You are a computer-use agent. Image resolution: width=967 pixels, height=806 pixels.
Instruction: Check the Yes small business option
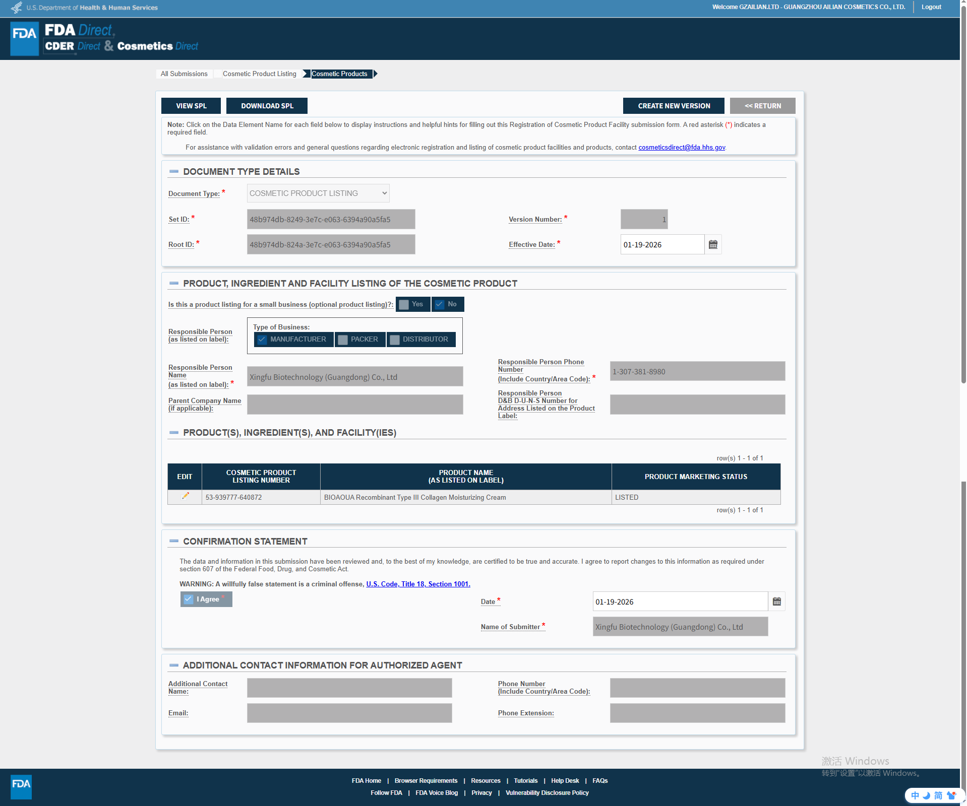404,304
